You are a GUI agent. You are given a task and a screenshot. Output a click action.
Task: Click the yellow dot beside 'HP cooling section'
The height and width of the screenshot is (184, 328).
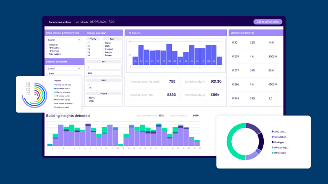(55, 96)
